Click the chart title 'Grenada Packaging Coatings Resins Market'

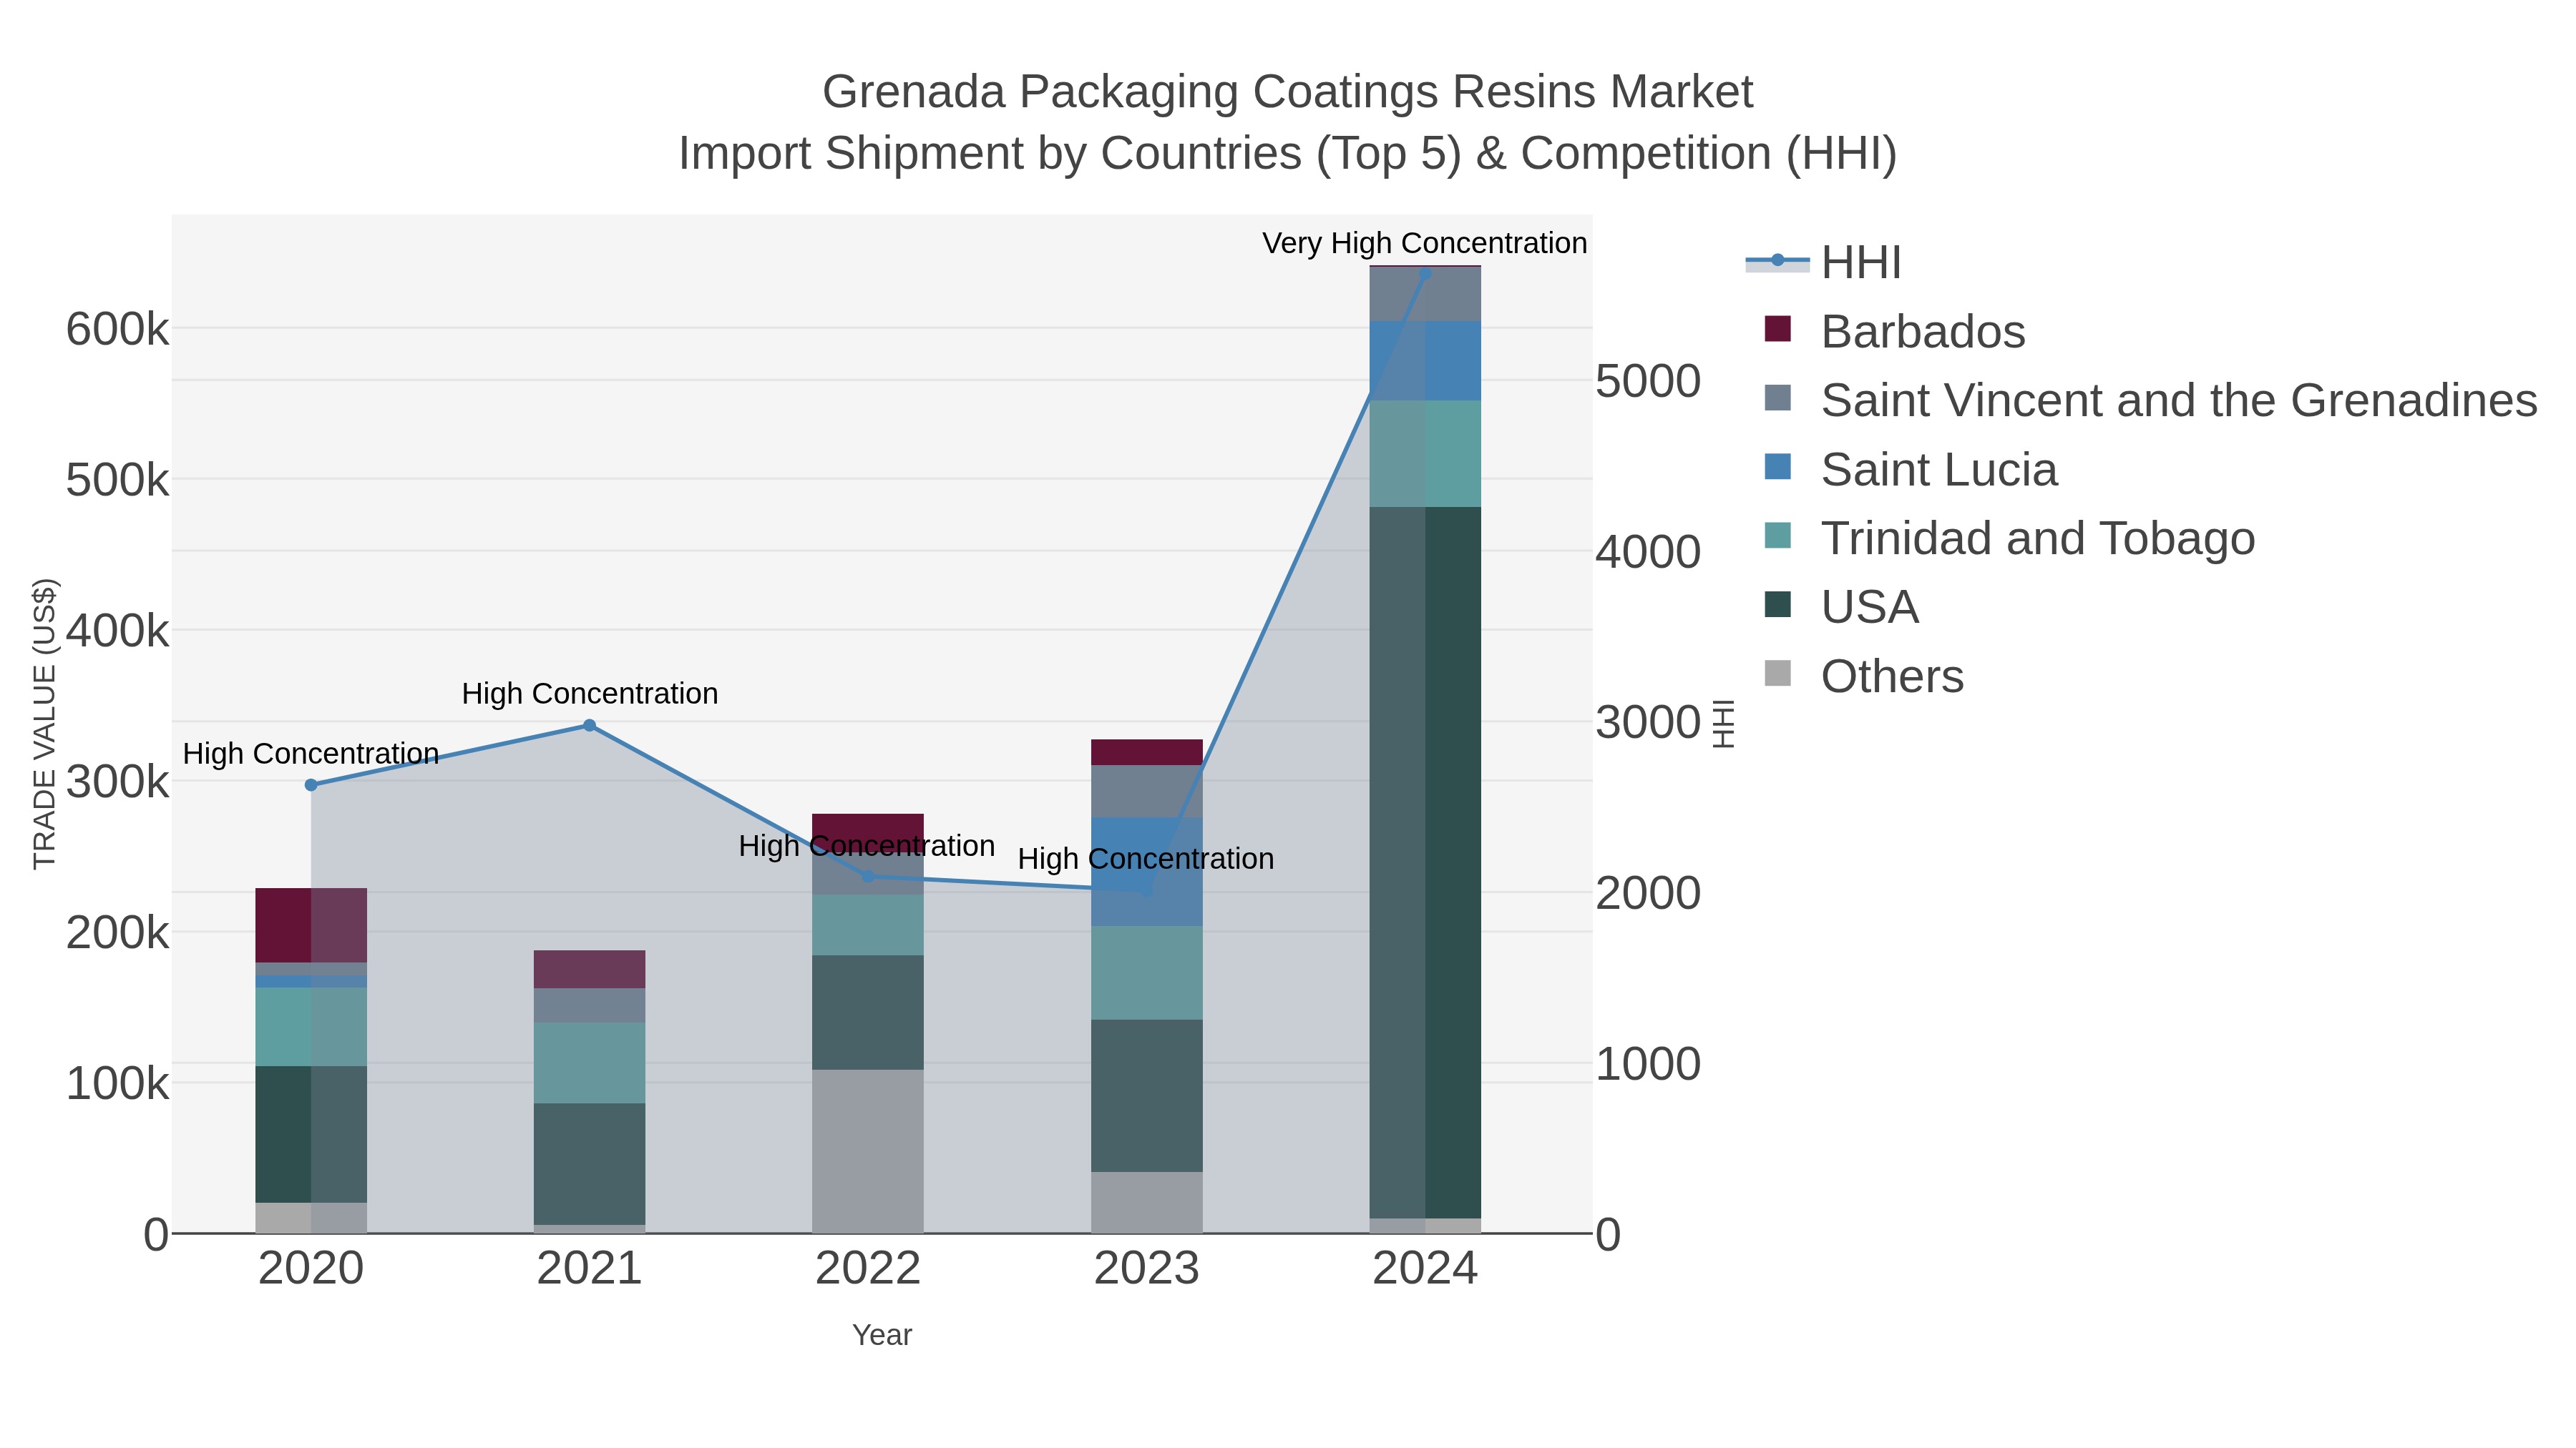(x=1288, y=92)
